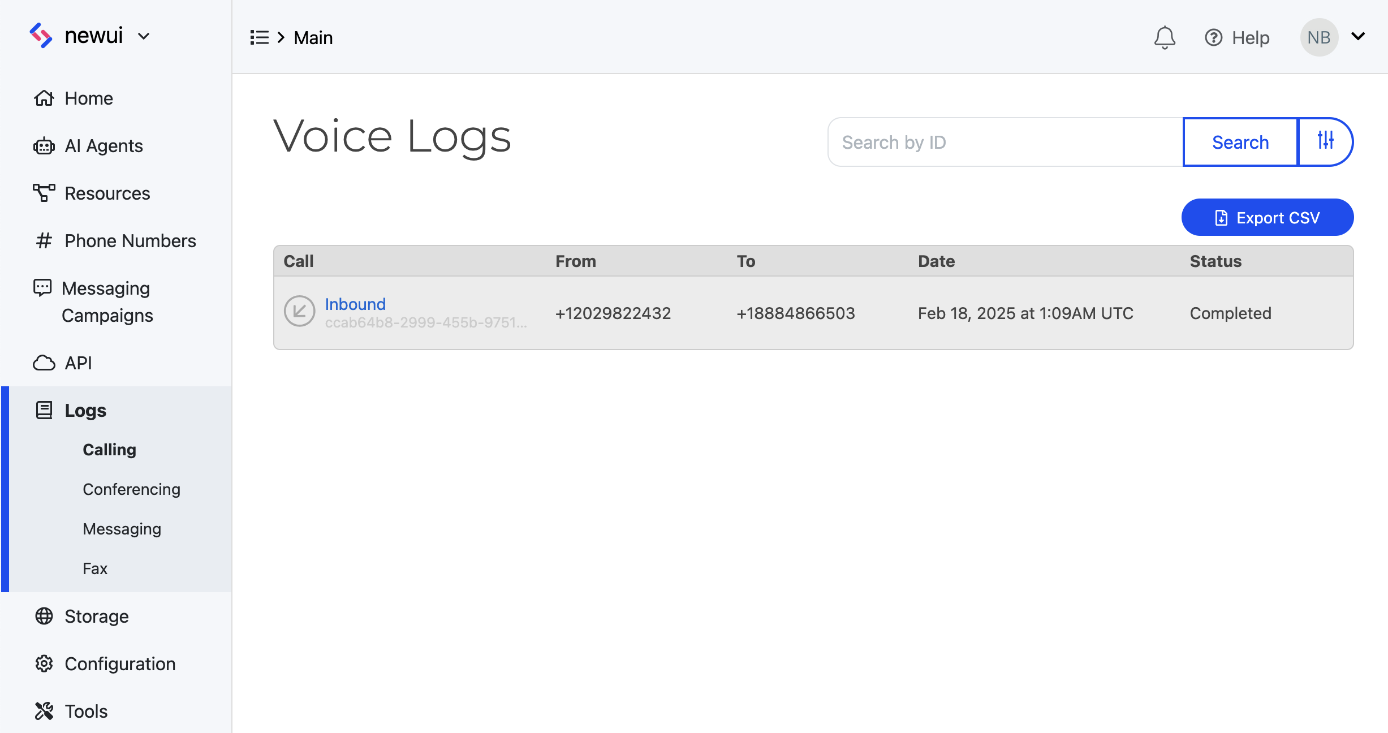Select Calling under Logs
Image resolution: width=1388 pixels, height=733 pixels.
coord(109,450)
